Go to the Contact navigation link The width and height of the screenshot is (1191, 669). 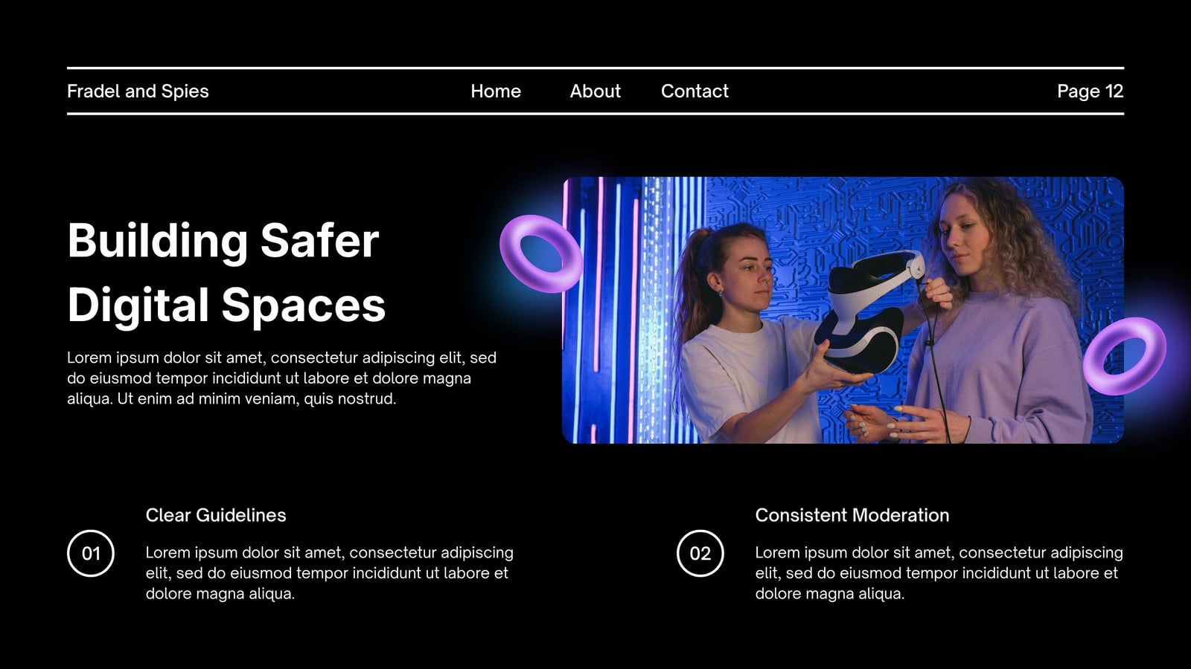pyautogui.click(x=695, y=91)
